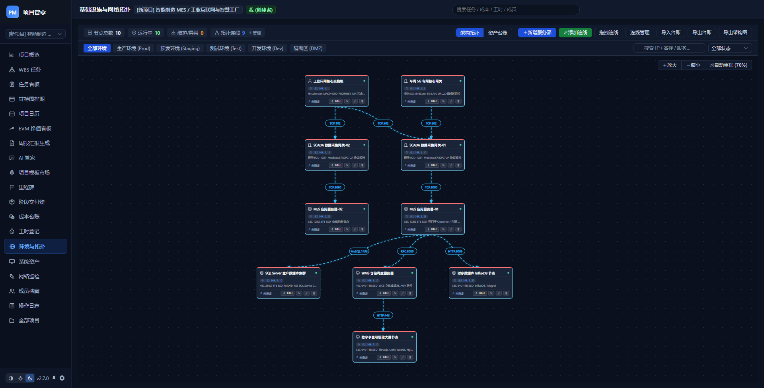Screen dimensions: 764x388
Task: Switch to dark moon theme
Action: click(x=30, y=378)
